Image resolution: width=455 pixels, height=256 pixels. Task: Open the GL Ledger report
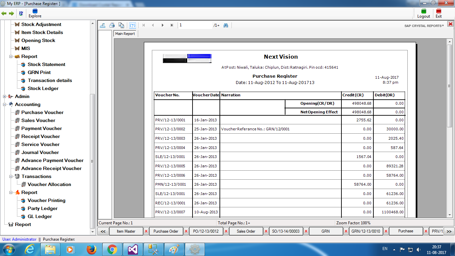click(x=40, y=217)
